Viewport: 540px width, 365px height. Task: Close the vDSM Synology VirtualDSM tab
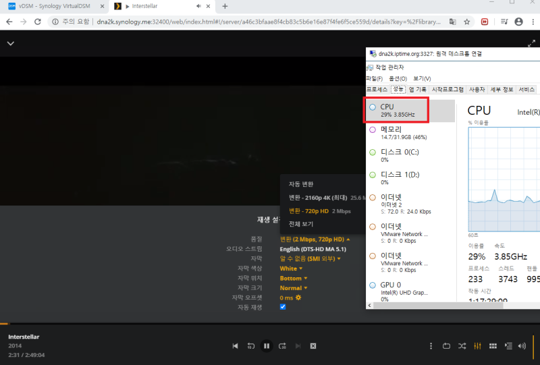click(x=102, y=6)
